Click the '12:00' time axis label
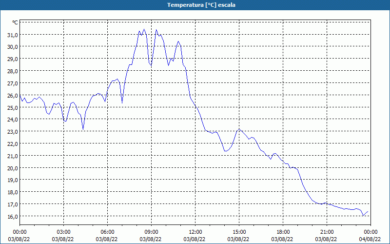The width and height of the screenshot is (390, 244). (x=195, y=232)
